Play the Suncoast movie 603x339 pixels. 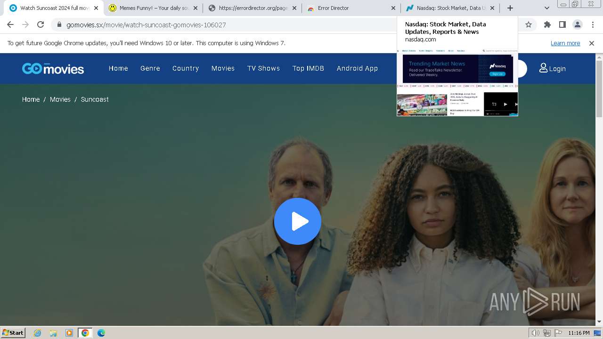click(x=298, y=221)
